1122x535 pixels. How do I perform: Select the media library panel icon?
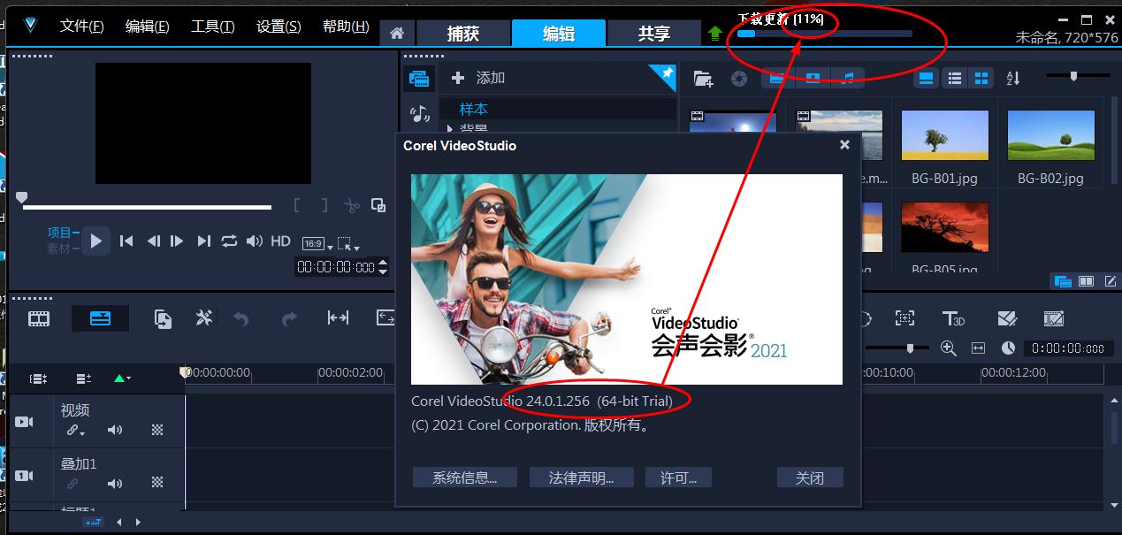tap(420, 79)
